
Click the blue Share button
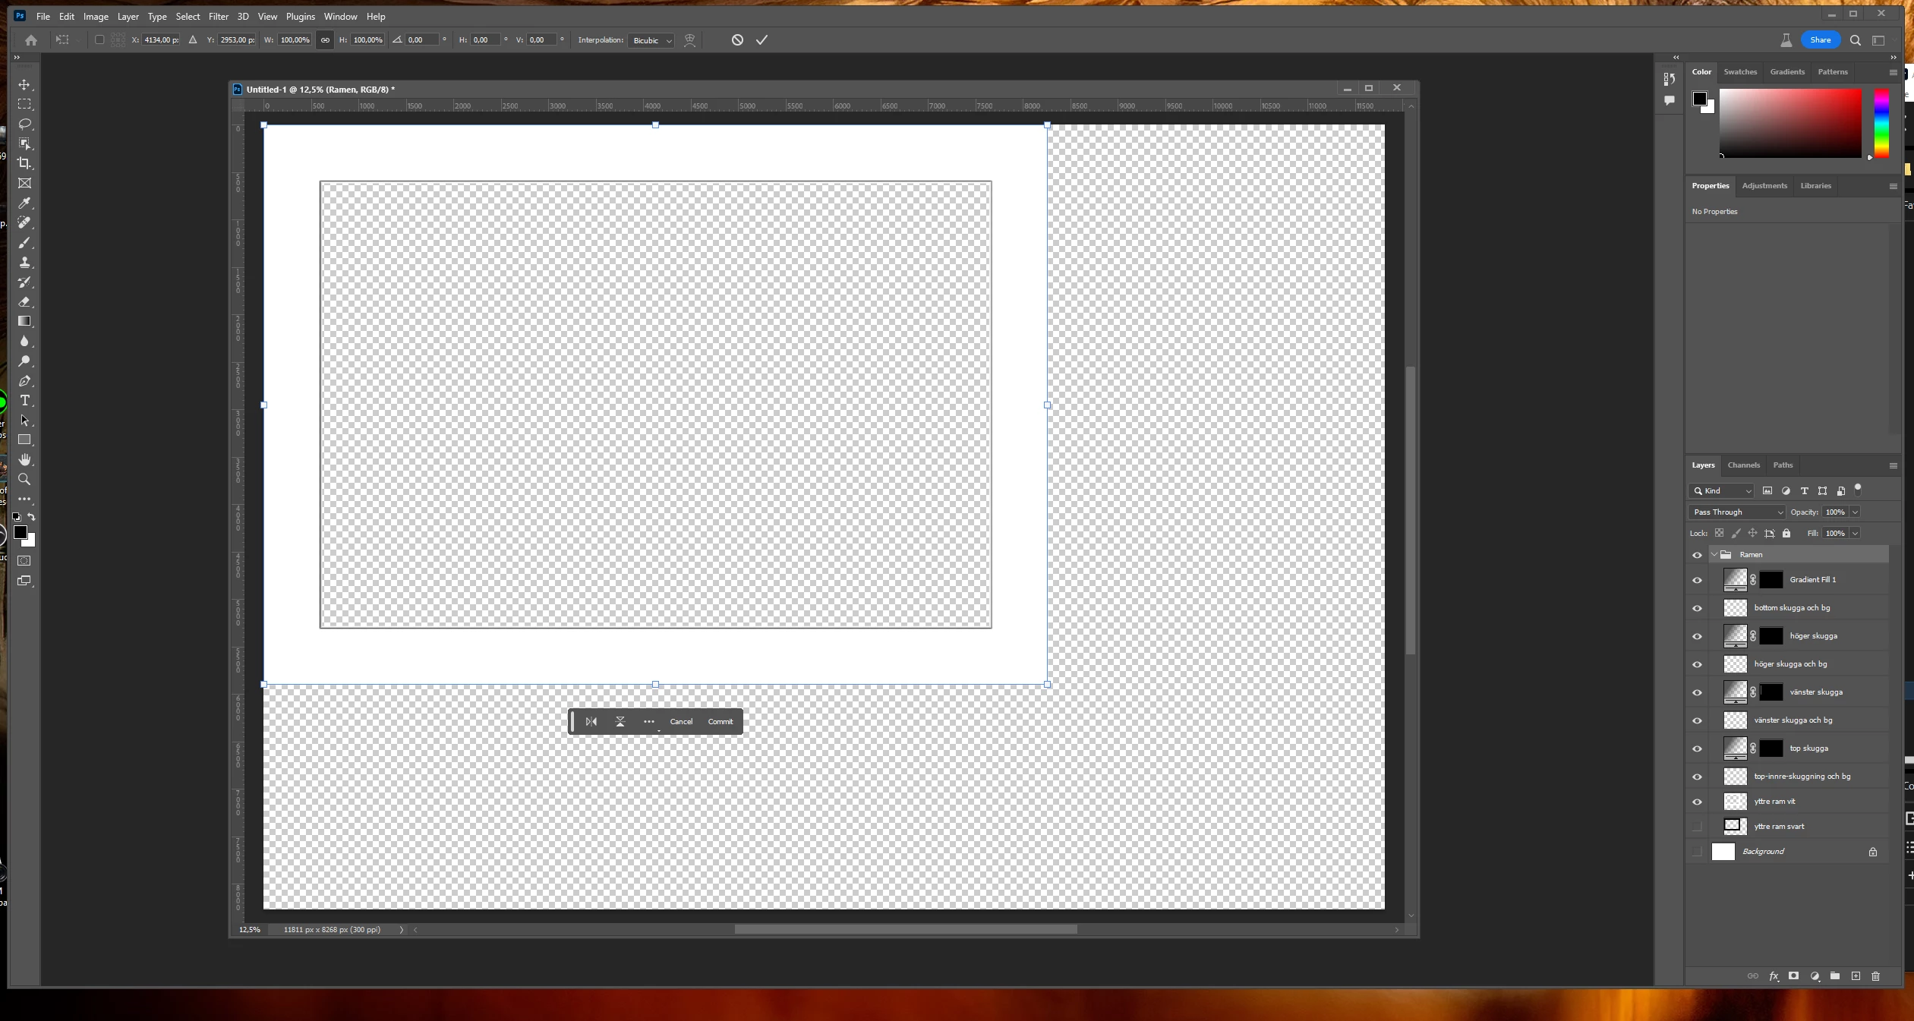pyautogui.click(x=1820, y=40)
